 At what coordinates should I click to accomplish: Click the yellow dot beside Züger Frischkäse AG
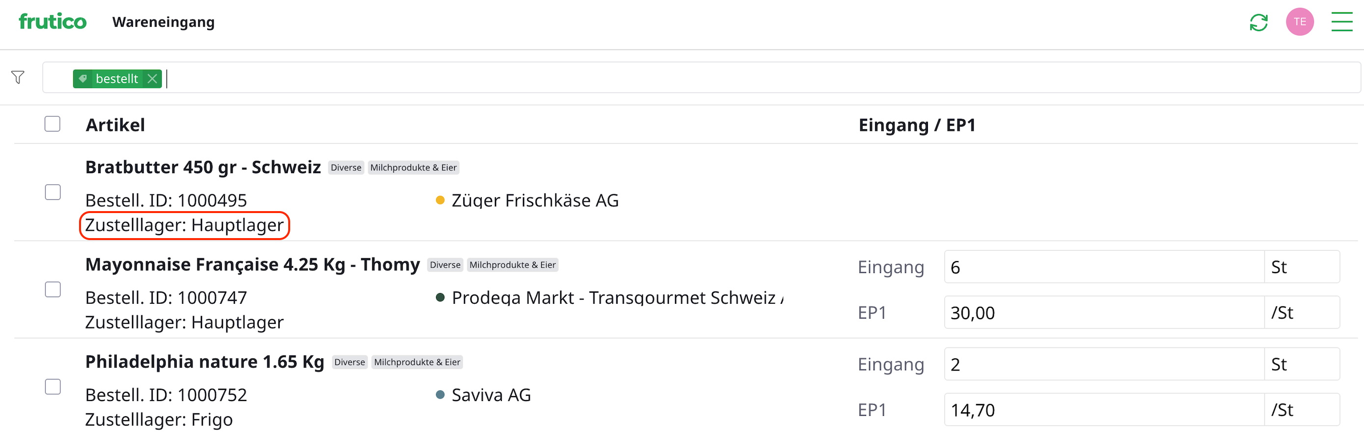point(440,200)
